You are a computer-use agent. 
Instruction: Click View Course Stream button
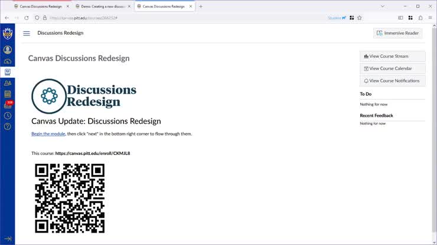[x=392, y=56]
